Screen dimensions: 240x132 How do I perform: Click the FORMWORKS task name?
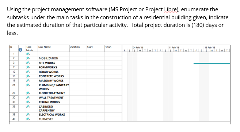pyautogui.click(x=48, y=67)
